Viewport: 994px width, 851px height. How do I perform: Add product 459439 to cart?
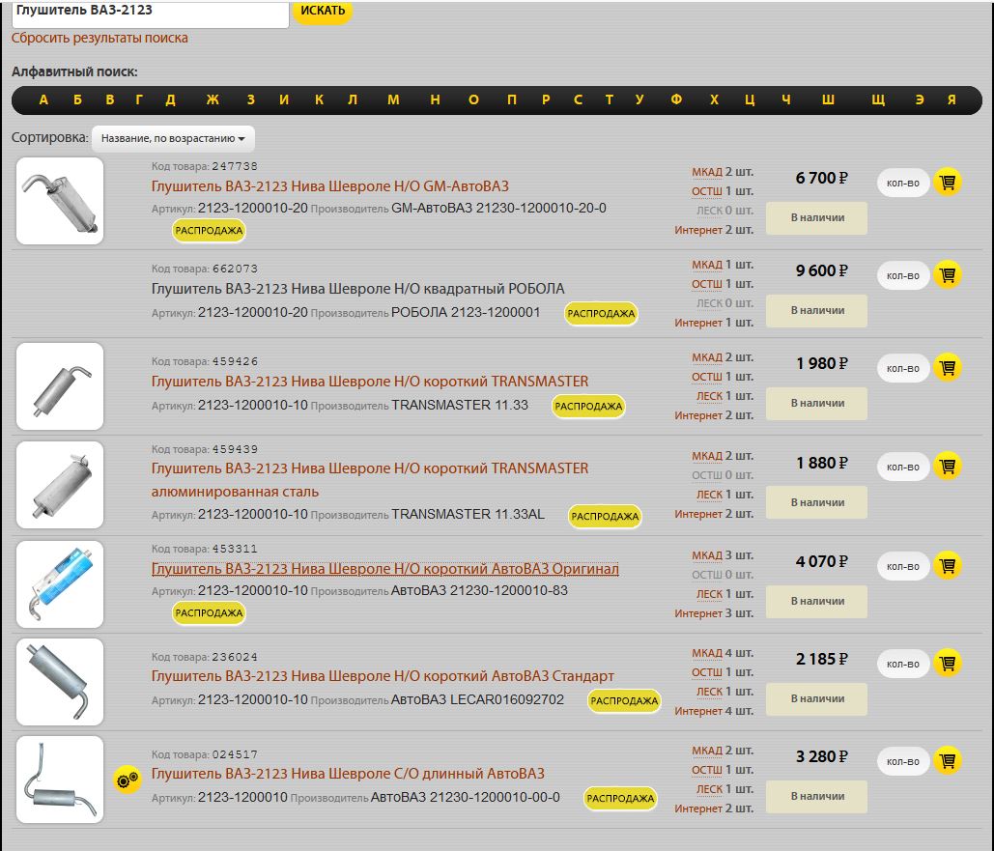coord(948,467)
